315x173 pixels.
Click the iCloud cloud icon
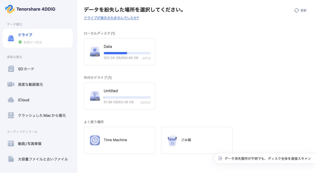(x=11, y=100)
